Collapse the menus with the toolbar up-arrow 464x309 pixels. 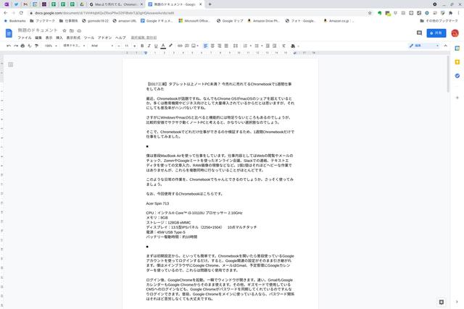446,46
